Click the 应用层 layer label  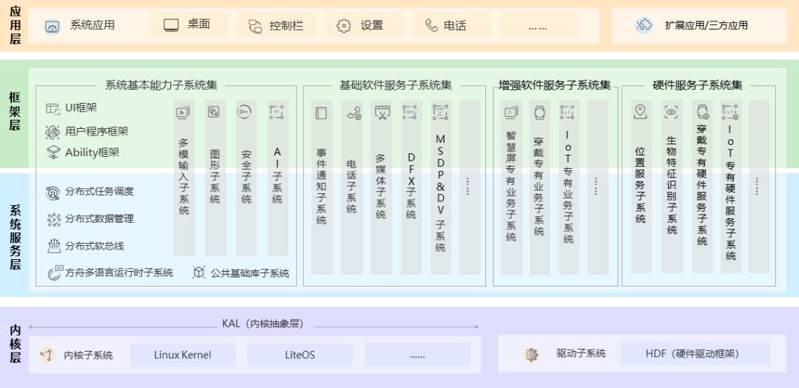15,25
